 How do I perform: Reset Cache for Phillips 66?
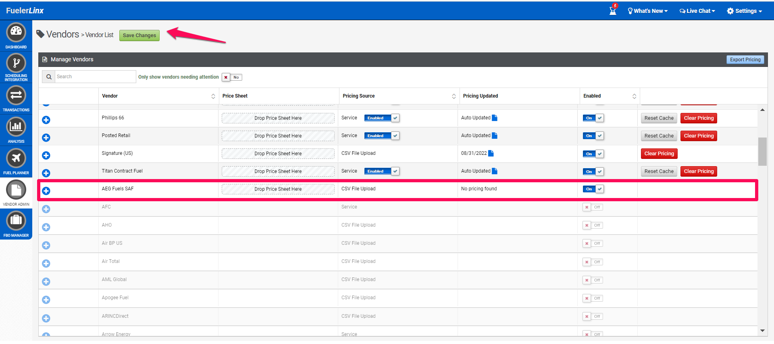[x=659, y=118]
